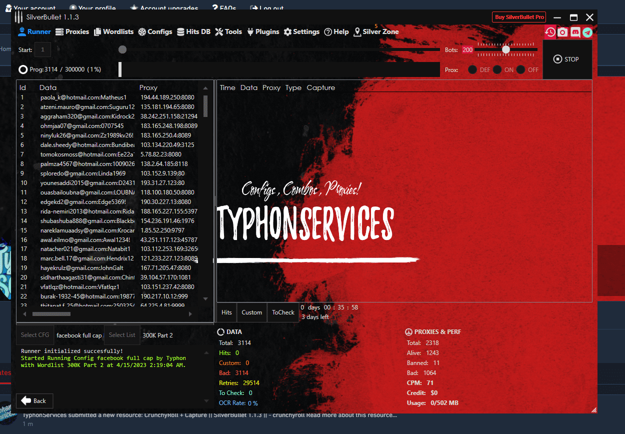Switch to the Custom tab
This screenshot has width=625, height=434.
pos(251,312)
